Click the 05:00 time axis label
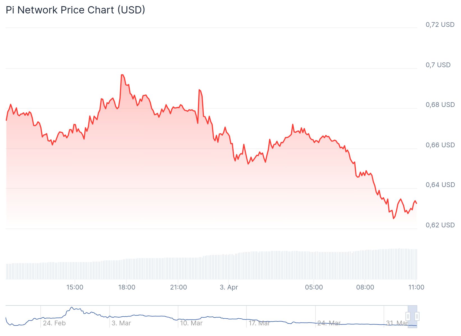461x336 pixels. click(314, 287)
